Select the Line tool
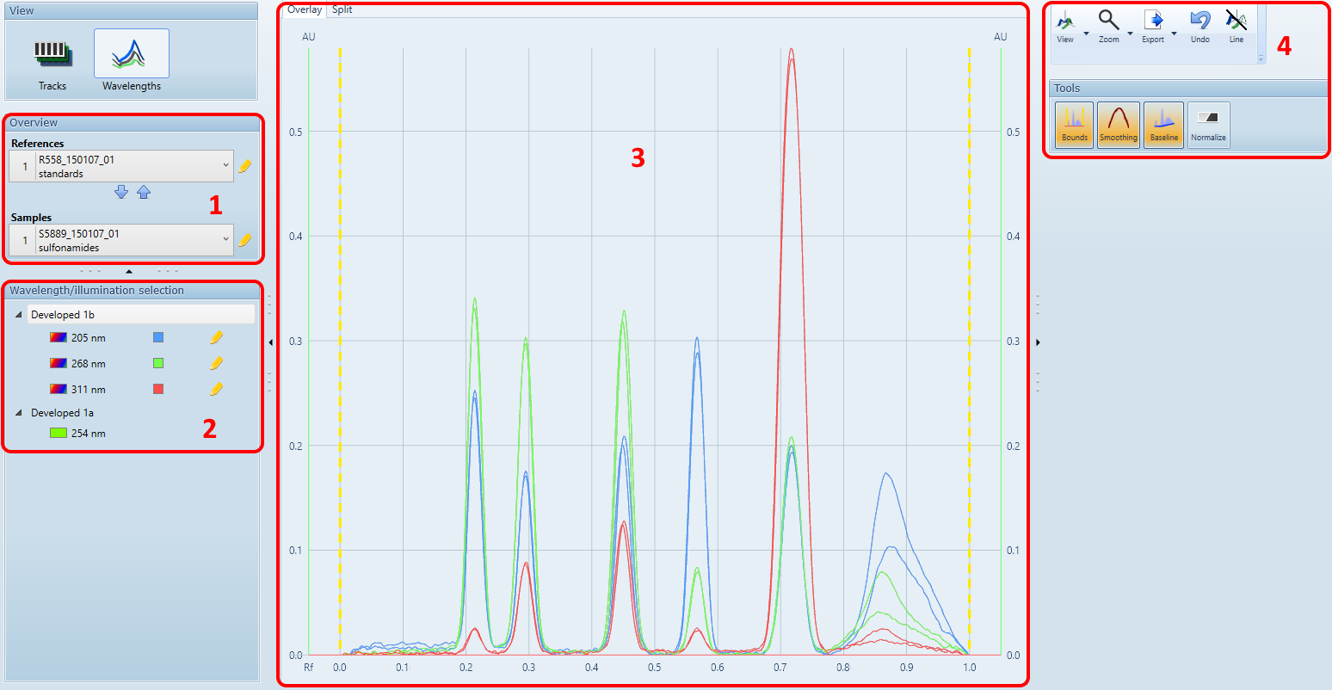 [1236, 27]
